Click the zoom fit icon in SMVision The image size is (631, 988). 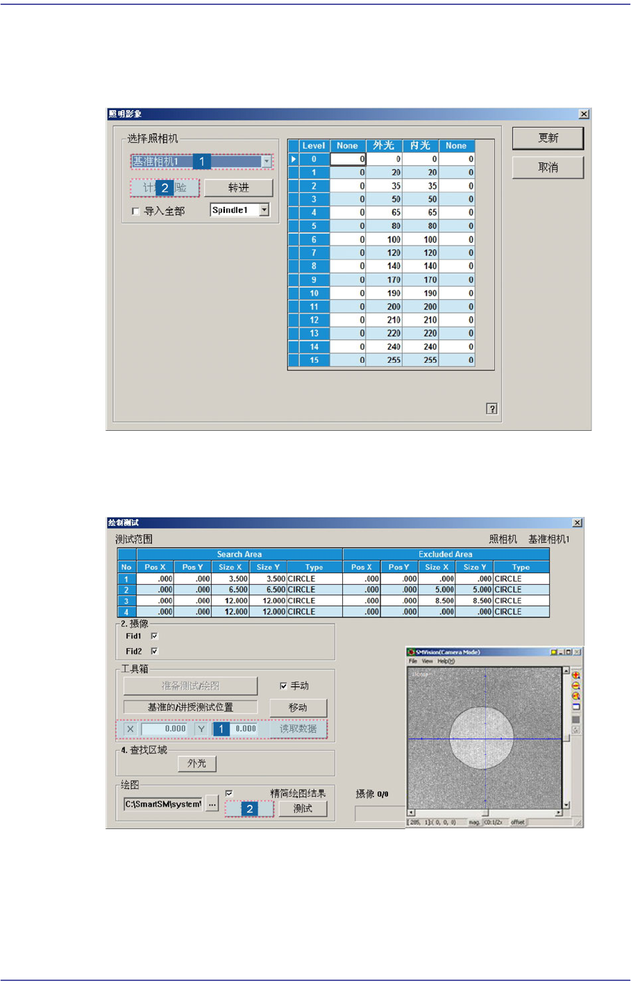575,696
